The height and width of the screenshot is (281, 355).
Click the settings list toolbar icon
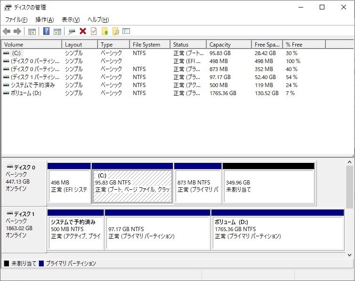click(126, 31)
